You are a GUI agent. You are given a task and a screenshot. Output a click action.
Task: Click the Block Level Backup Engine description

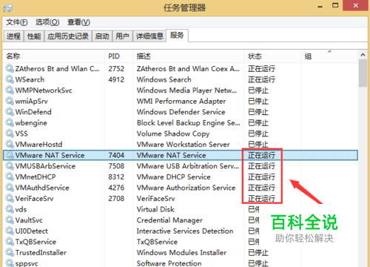189,123
